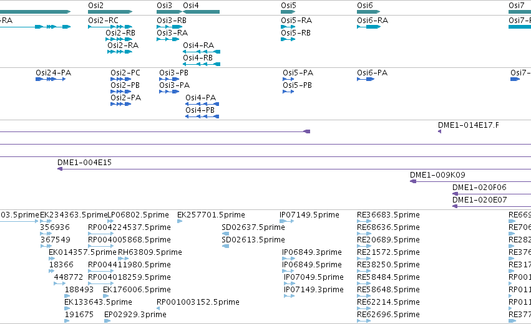
Task: Select the Osi2-PA protein label
Action: 125,98
